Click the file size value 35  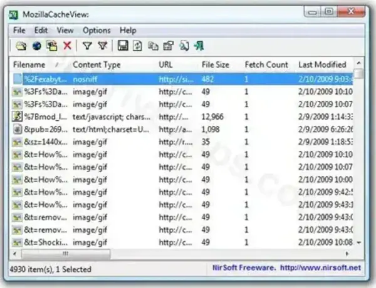(206, 142)
